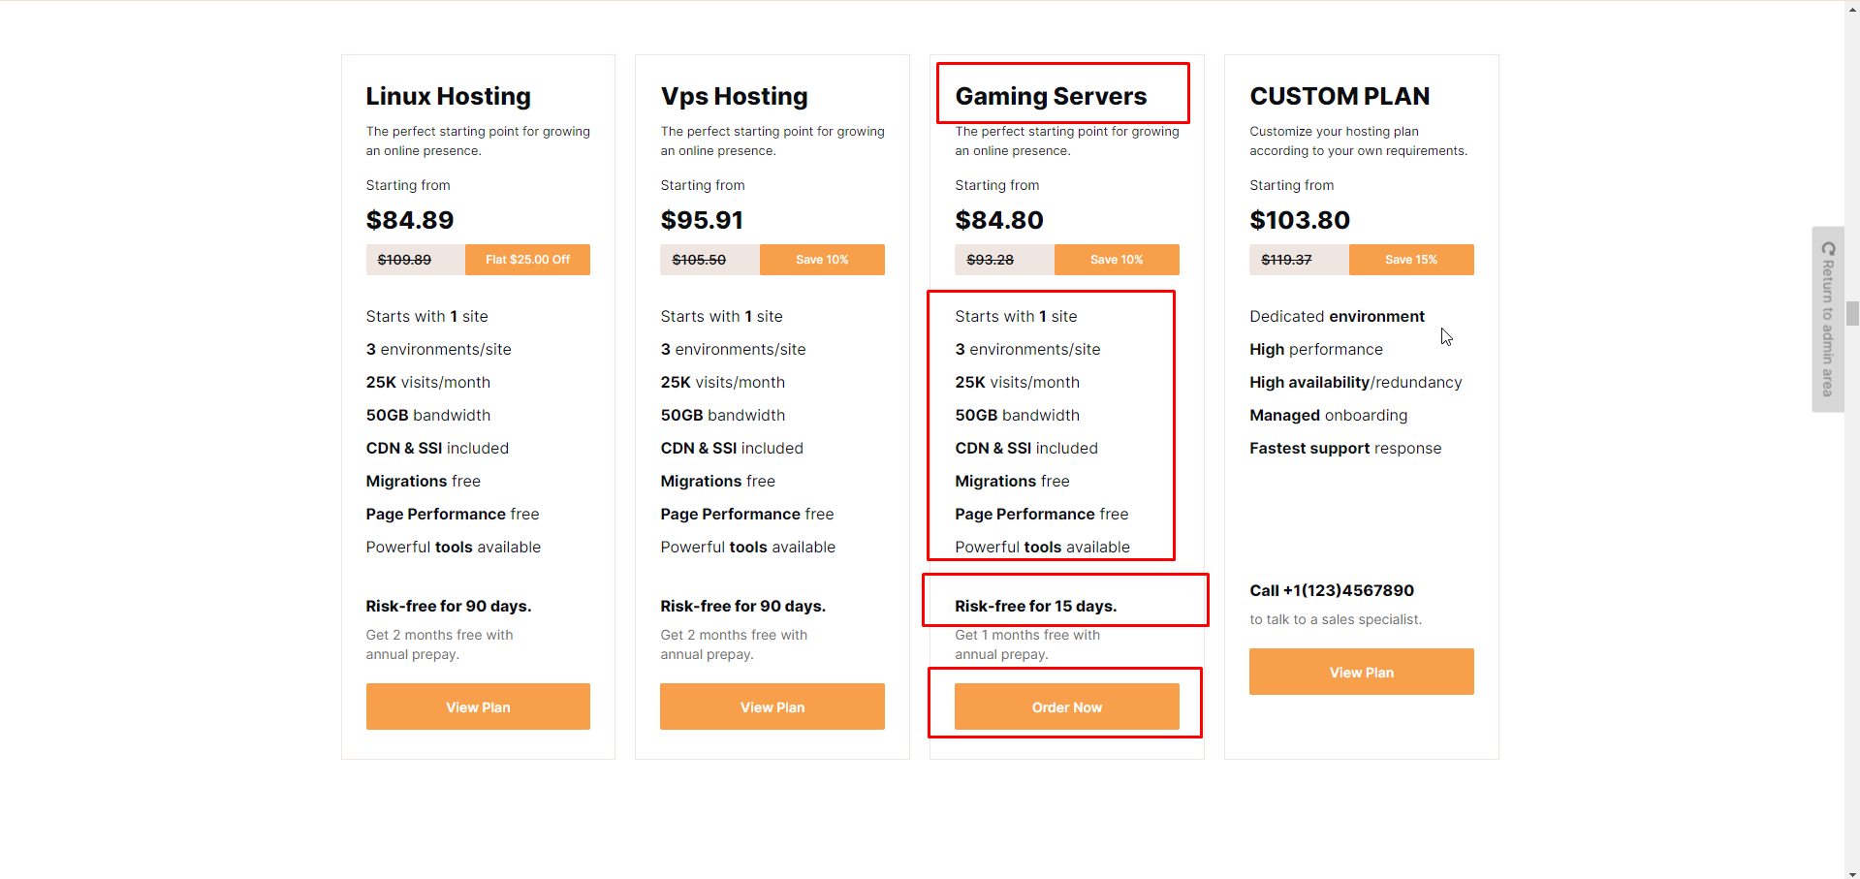Click Save 10% badge under Gaming Servers

coord(1117,260)
